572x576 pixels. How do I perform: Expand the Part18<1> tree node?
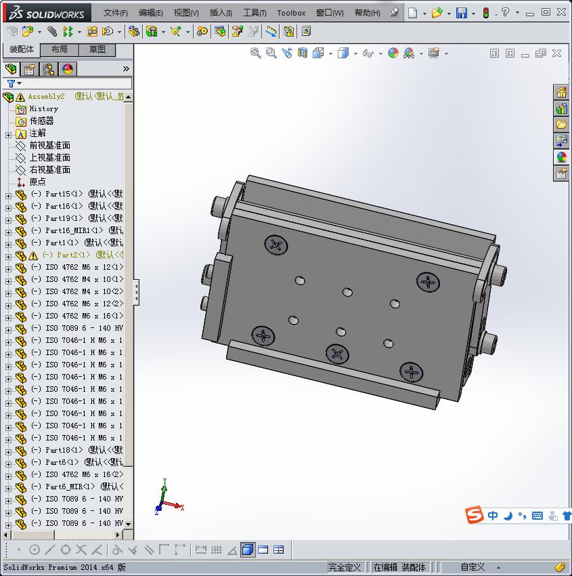[x=8, y=452]
